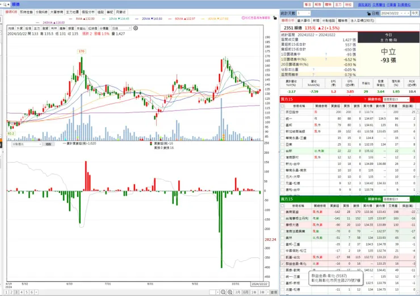Open the 分點進出 dropdown above the lower chart
The image size is (420, 296).
coord(27,144)
